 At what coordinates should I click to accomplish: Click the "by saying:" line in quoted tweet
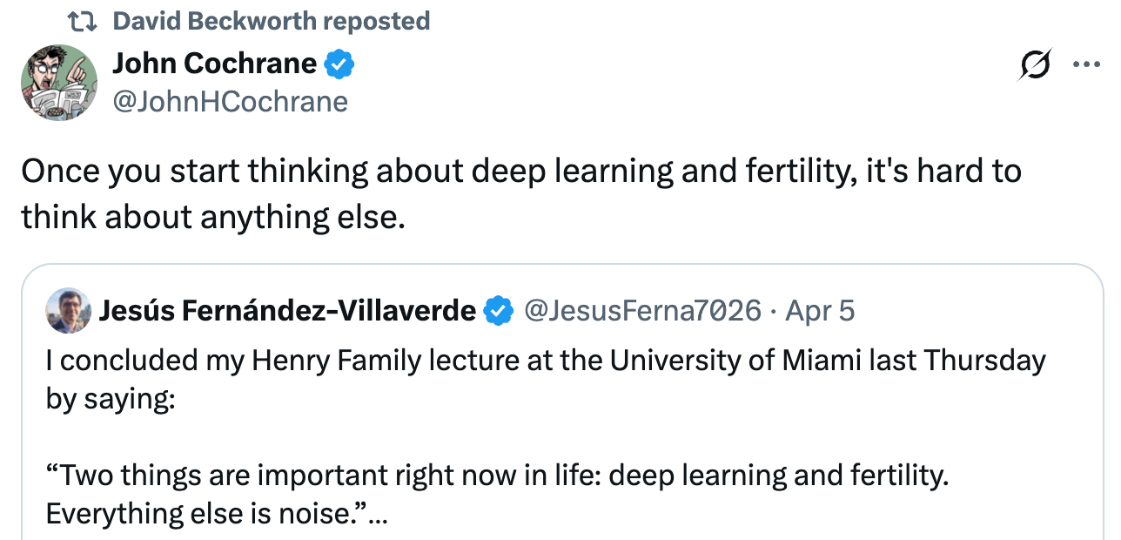[x=111, y=399]
